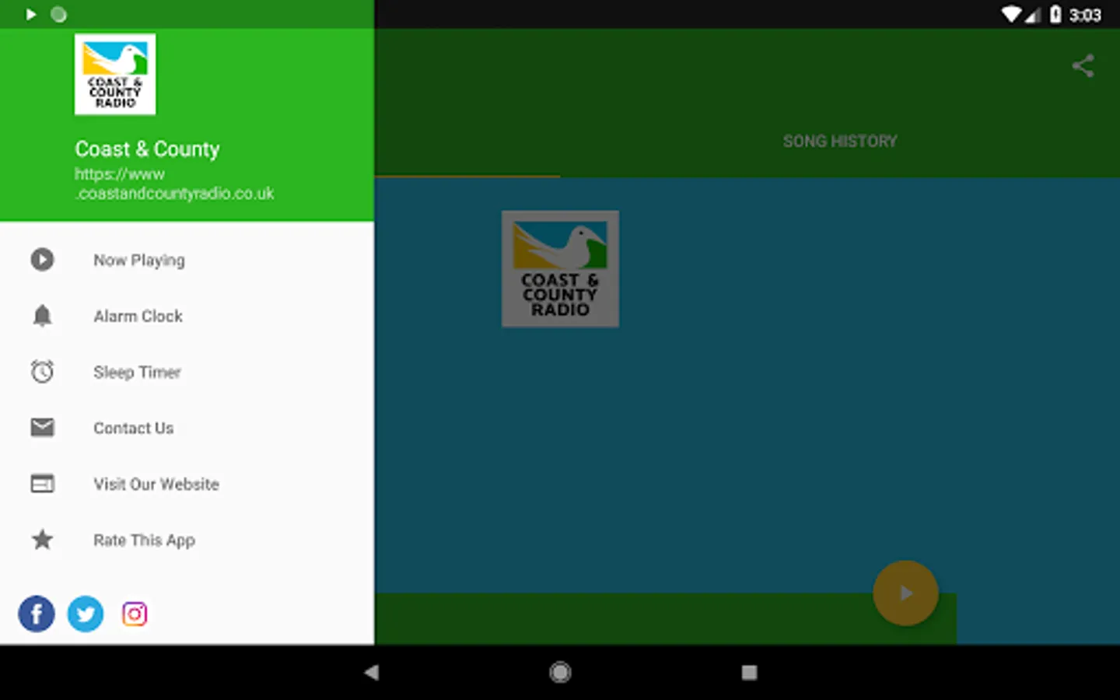Viewport: 1120px width, 700px height.
Task: Click the web page icon for Visit Our Website
Action: [43, 484]
